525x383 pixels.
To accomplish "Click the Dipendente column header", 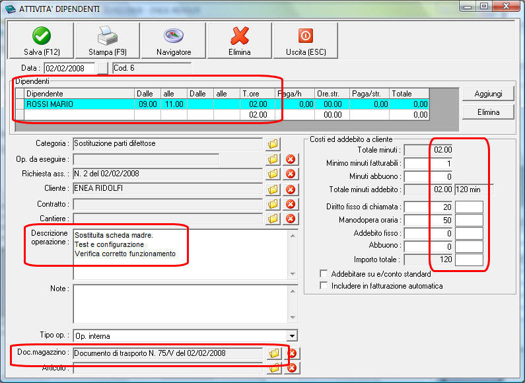I will 79,94.
